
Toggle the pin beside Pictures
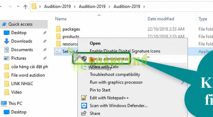coord(45,58)
